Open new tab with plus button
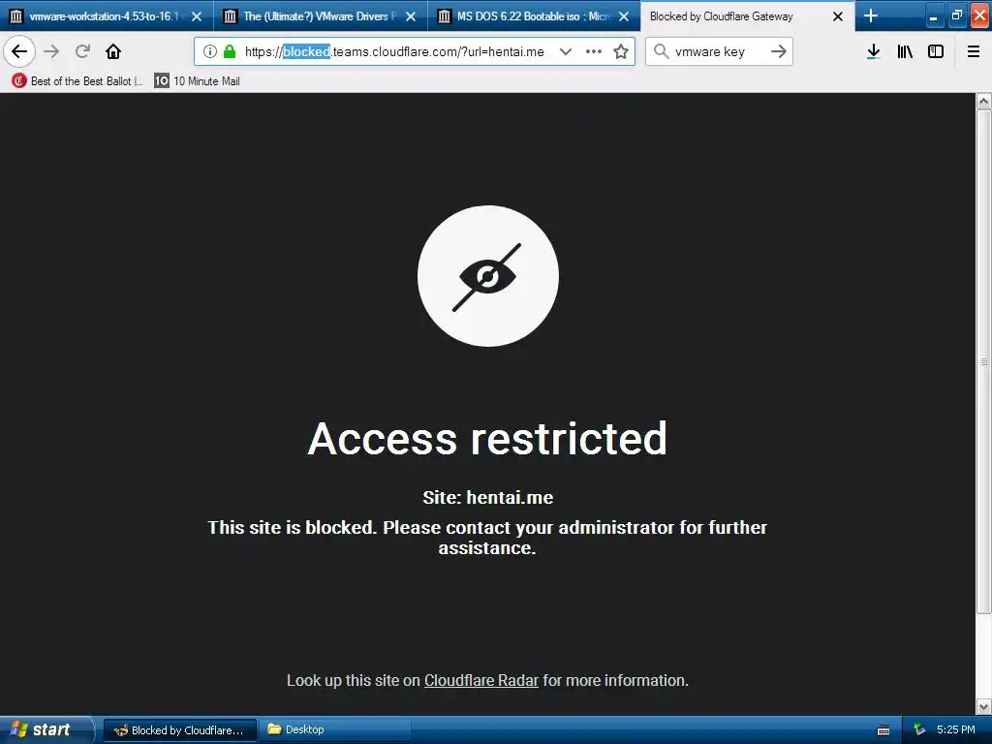Screen dimensions: 992x744 871,15
